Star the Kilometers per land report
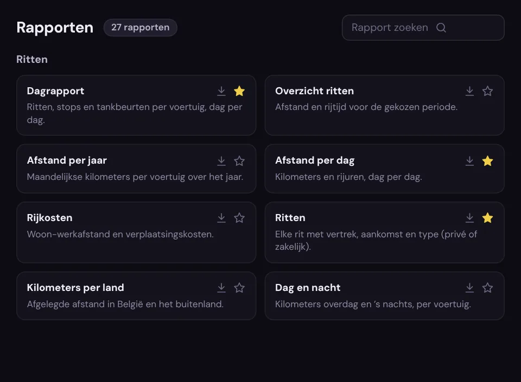The image size is (521, 382). [x=239, y=288]
